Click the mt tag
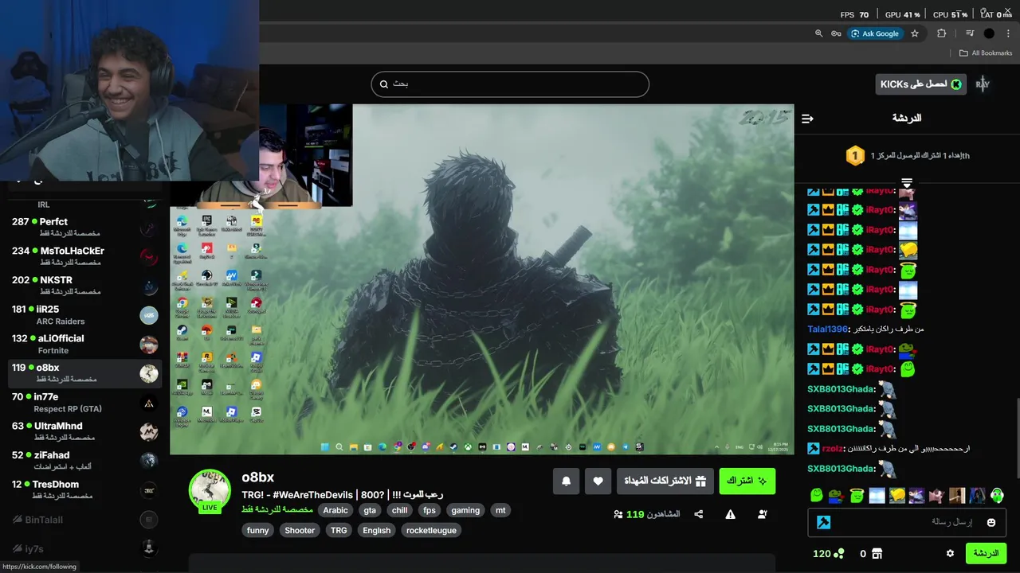The width and height of the screenshot is (1020, 573). coord(500,510)
